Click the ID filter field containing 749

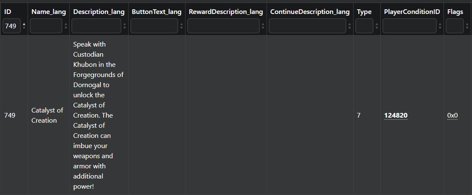(x=12, y=26)
